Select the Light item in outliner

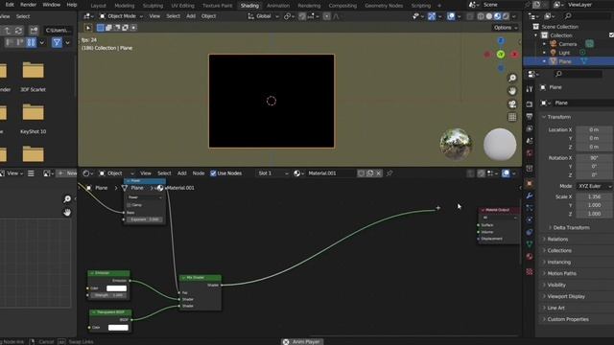click(x=564, y=53)
